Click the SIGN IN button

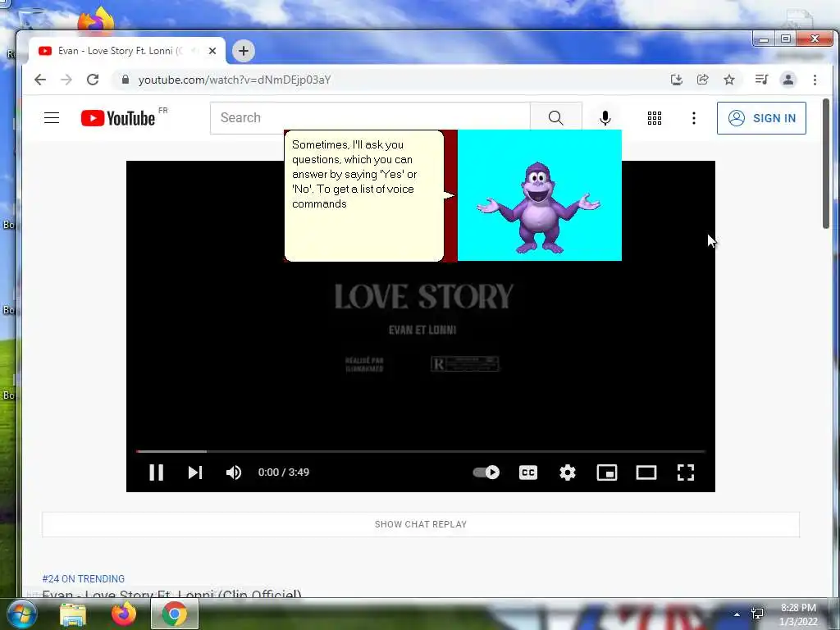click(761, 118)
